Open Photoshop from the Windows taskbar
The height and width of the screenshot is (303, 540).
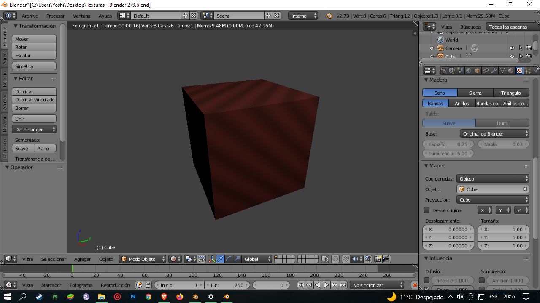(x=133, y=297)
